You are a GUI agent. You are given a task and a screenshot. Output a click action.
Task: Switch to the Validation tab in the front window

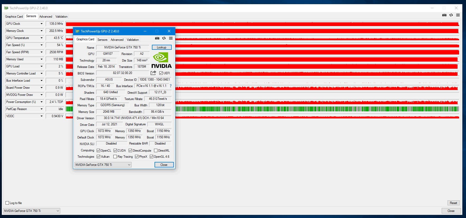133,40
